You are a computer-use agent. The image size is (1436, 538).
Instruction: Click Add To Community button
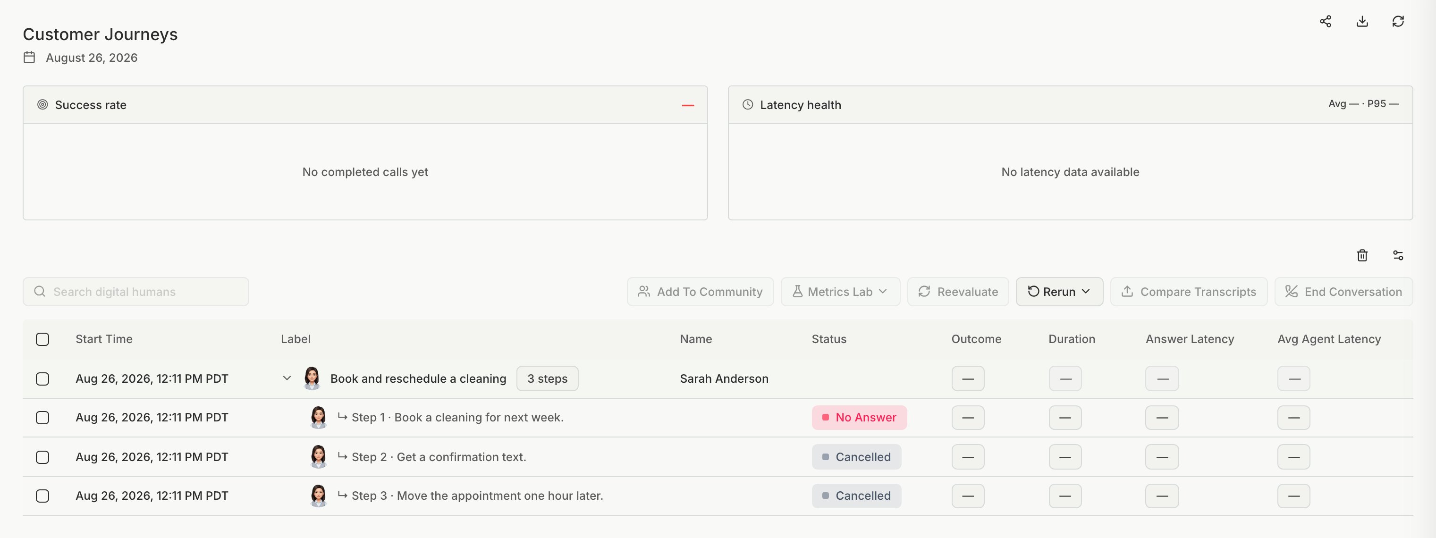[x=700, y=292]
